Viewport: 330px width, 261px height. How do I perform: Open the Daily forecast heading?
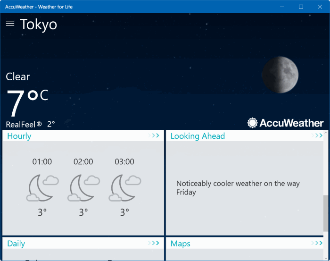[16, 244]
